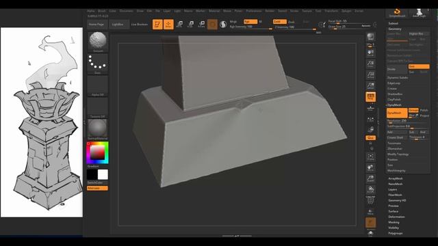Image resolution: width=438 pixels, height=246 pixels.
Task: Click the Gizmo 3D sphere icon
Action: [x=212, y=25]
